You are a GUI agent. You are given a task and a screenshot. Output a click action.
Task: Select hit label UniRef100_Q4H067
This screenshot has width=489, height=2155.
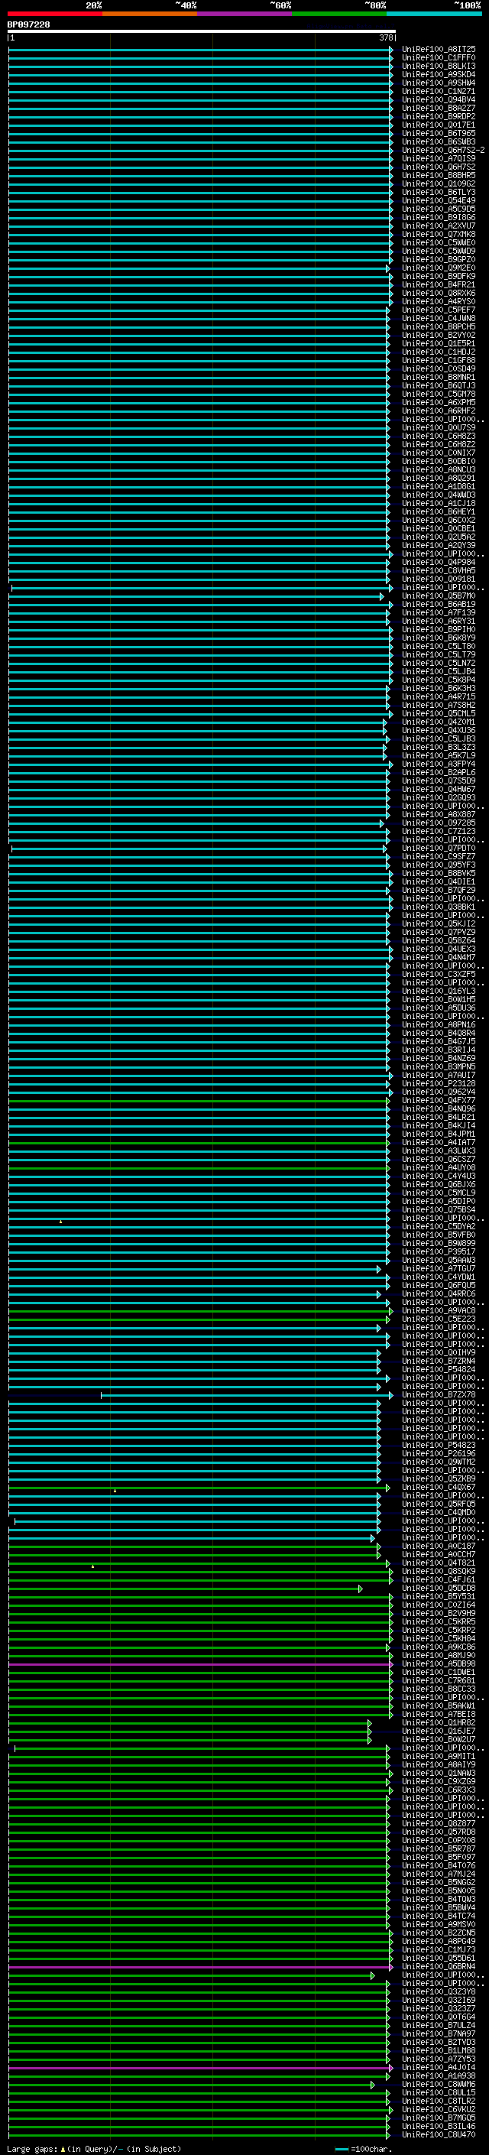click(439, 789)
